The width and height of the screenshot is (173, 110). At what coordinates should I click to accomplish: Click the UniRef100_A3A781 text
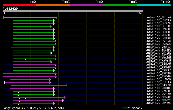pyautogui.click(x=158, y=38)
